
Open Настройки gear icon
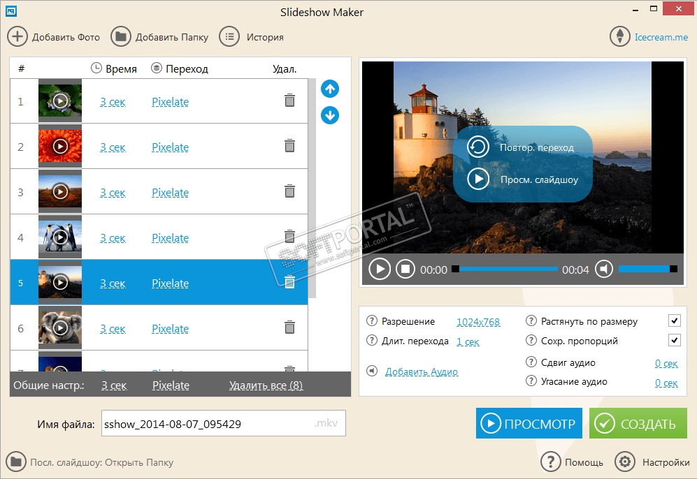click(x=625, y=462)
